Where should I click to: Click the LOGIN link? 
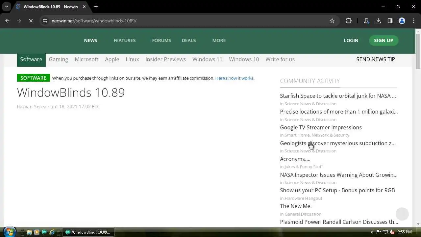(351, 40)
